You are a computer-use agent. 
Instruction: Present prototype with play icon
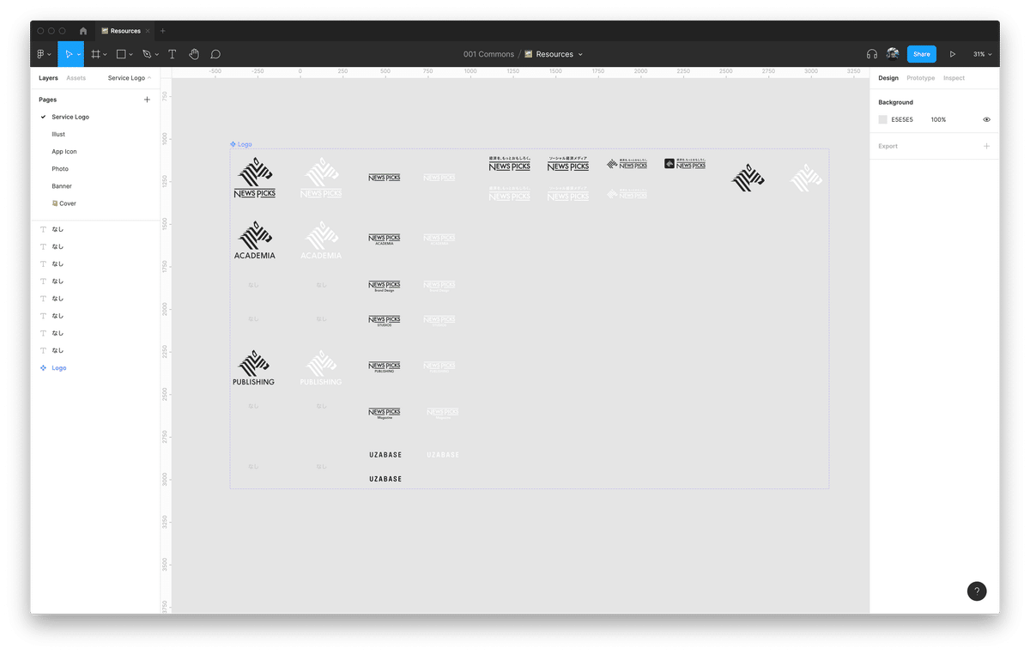tap(952, 54)
